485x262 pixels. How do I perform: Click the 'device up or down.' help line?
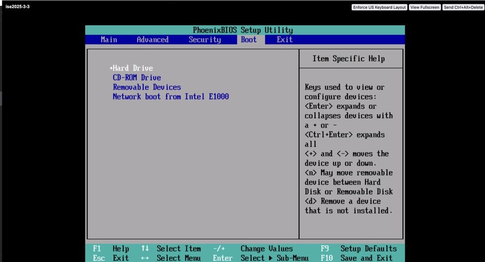pos(340,163)
